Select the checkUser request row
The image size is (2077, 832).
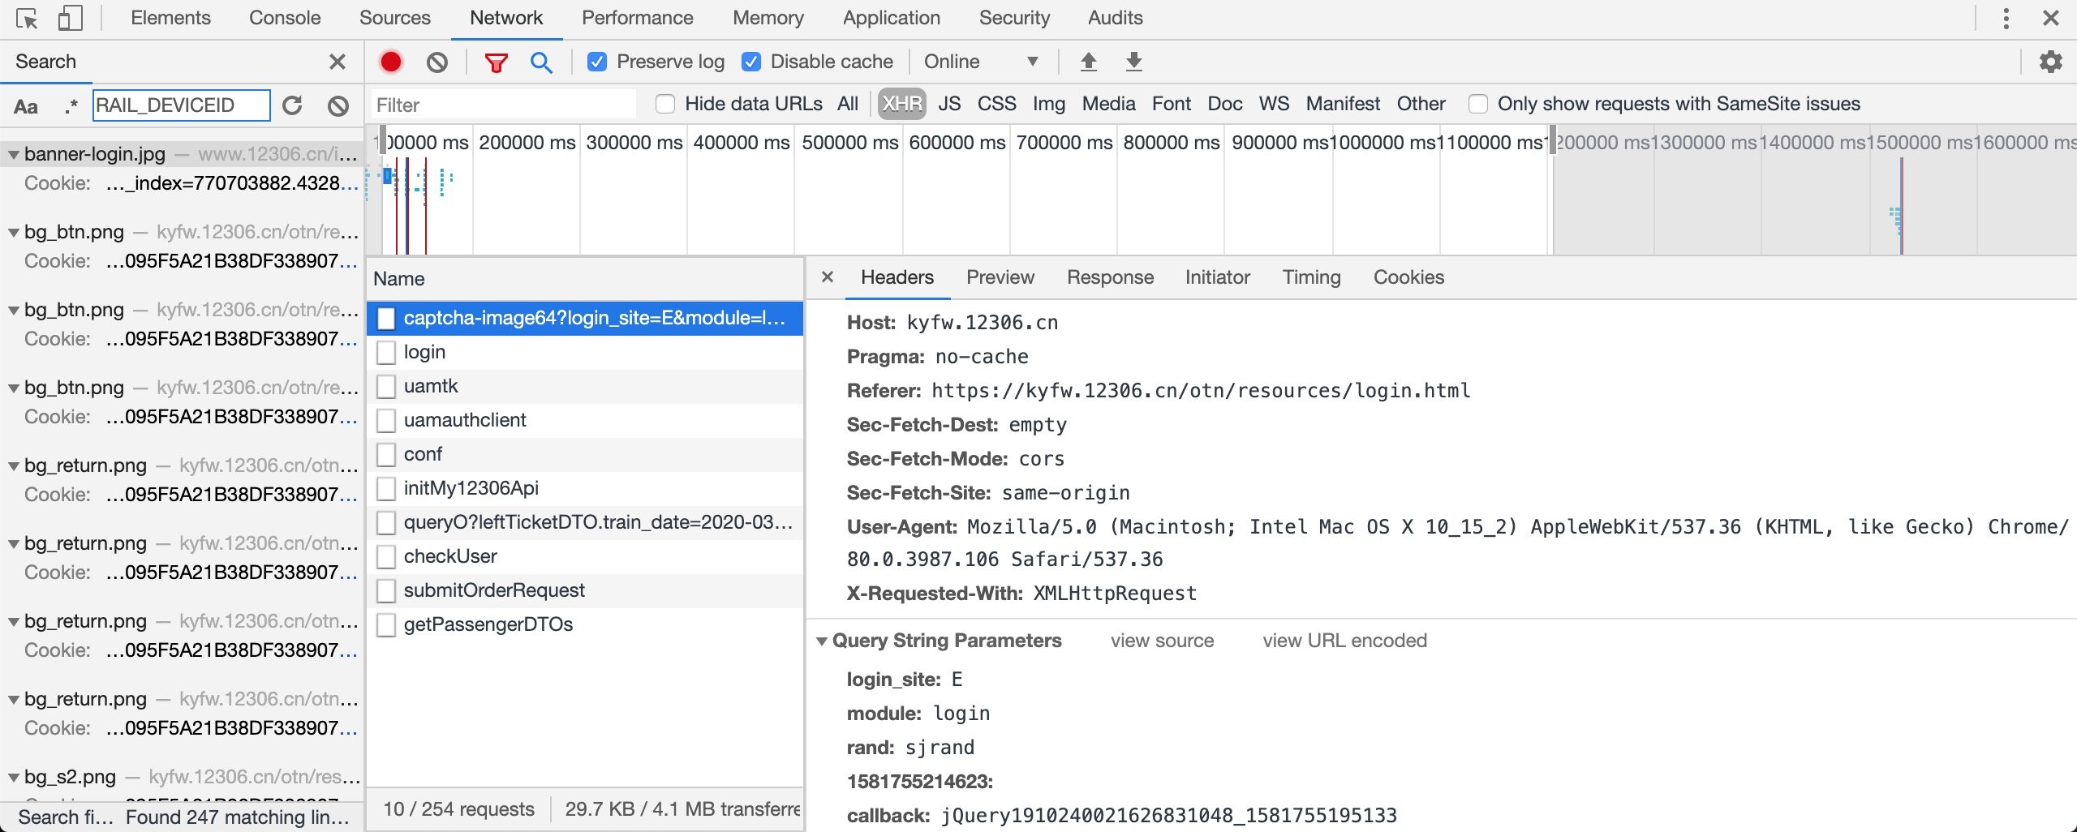pos(451,556)
